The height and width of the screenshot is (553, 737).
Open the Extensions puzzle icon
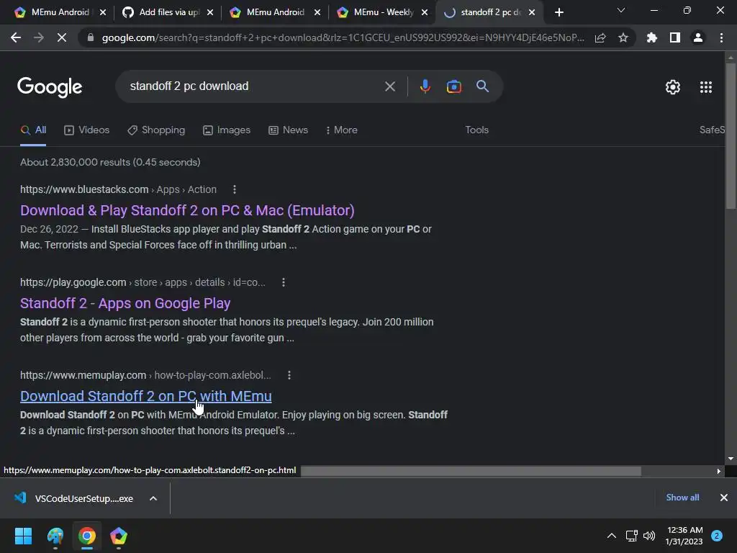click(x=652, y=37)
